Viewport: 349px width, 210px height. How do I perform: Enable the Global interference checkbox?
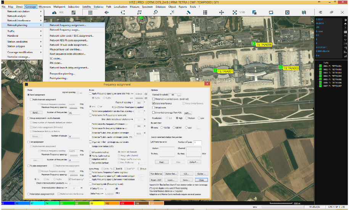coord(154,103)
